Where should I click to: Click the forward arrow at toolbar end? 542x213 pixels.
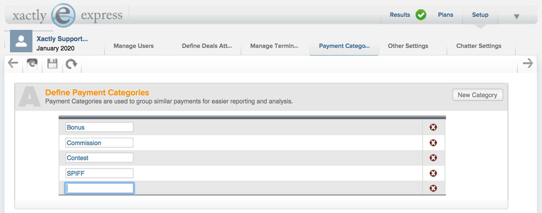pos(527,63)
